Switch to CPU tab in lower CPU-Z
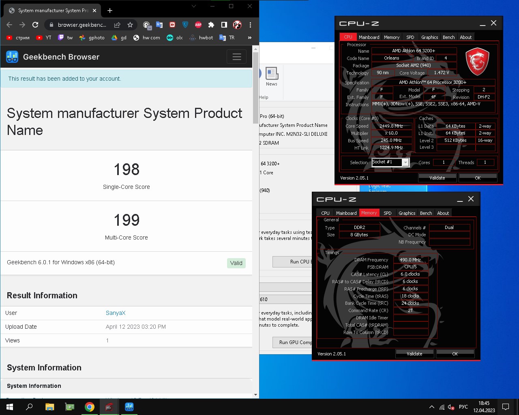Image resolution: width=519 pixels, height=415 pixels. pyautogui.click(x=325, y=213)
